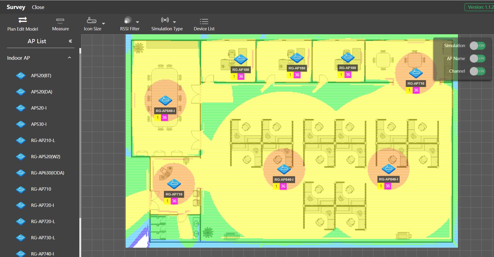Select the rightmost RG-AP840-I access point in cubicle area
The height and width of the screenshot is (257, 494).
click(x=389, y=169)
